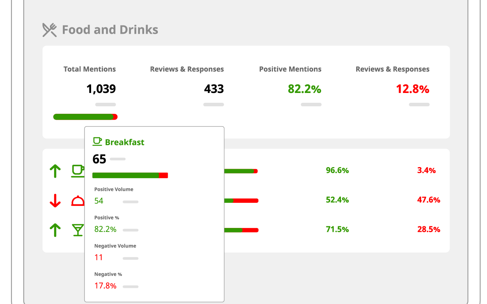Click the 71.5% positive value
This screenshot has height=304, width=487.
[x=337, y=229]
